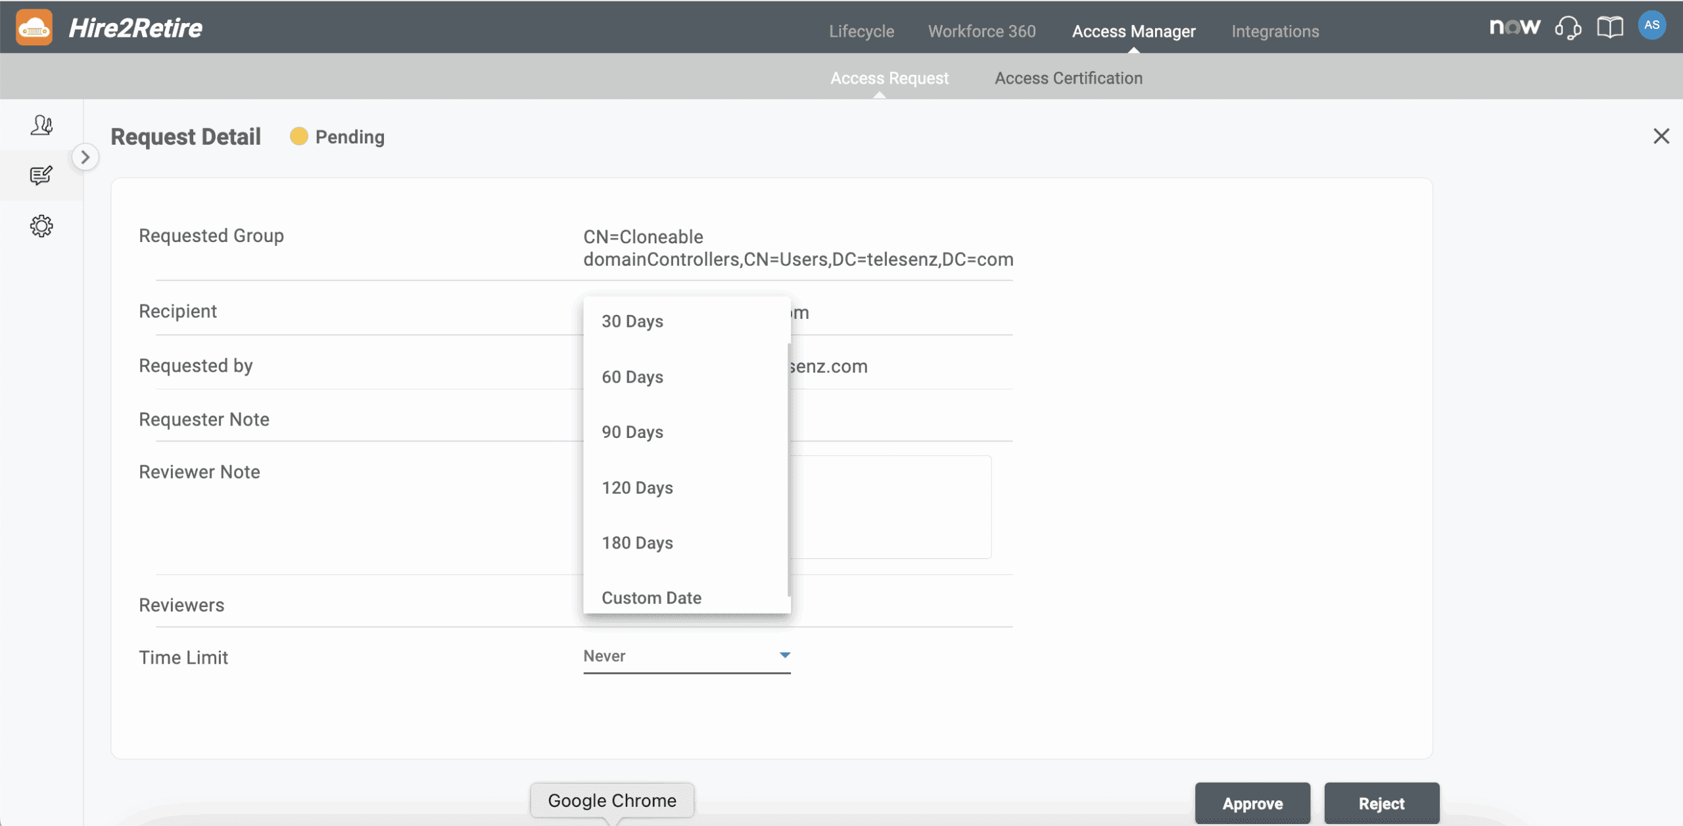
Task: Expand the sidebar with chevron arrow
Action: (85, 157)
